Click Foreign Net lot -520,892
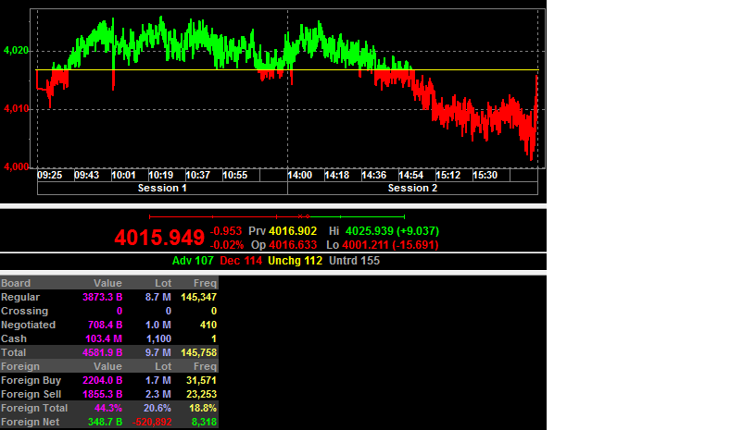756x430 pixels. click(x=152, y=422)
